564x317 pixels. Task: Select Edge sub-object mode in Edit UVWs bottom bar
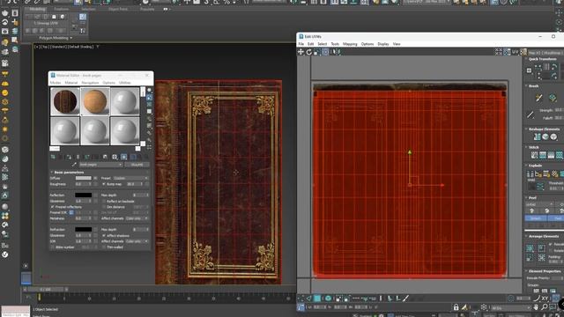(309, 299)
